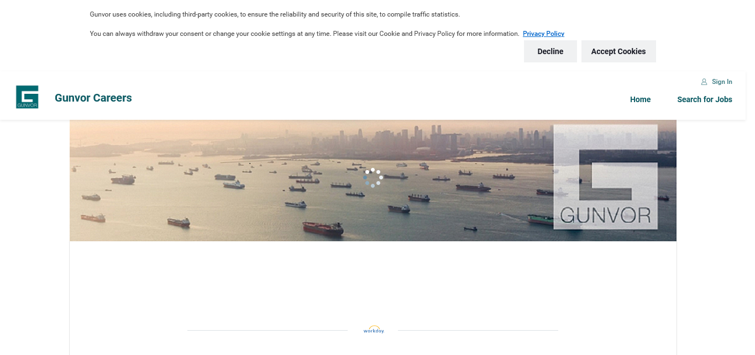Screen dimensions: 755x355
Task: Click the Workday logo in the footer
Action: click(374, 330)
